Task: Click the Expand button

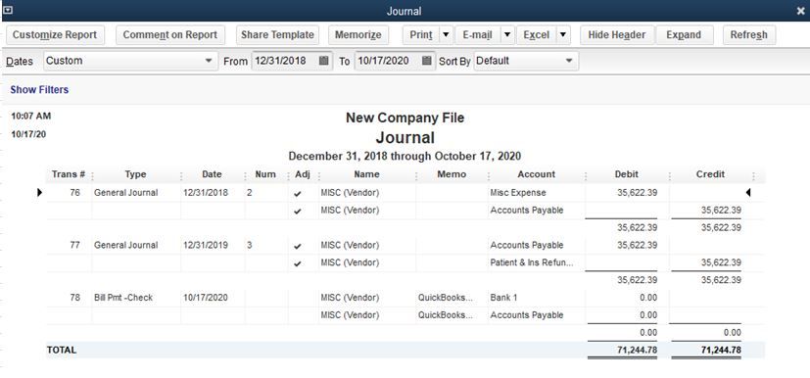Action: coord(684,35)
